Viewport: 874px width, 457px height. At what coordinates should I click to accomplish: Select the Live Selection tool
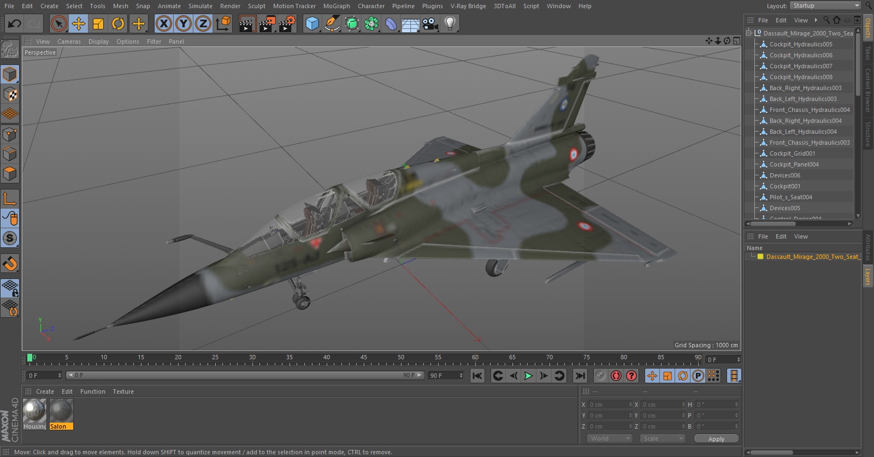click(x=58, y=23)
